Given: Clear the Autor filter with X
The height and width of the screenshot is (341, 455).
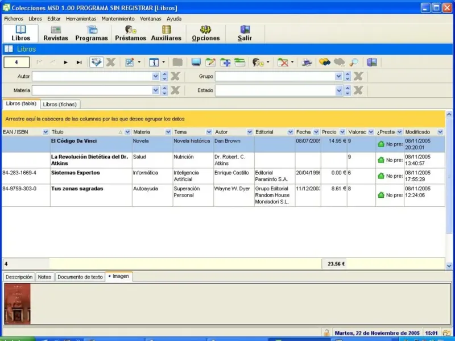Looking at the screenshot, I should click(175, 76).
